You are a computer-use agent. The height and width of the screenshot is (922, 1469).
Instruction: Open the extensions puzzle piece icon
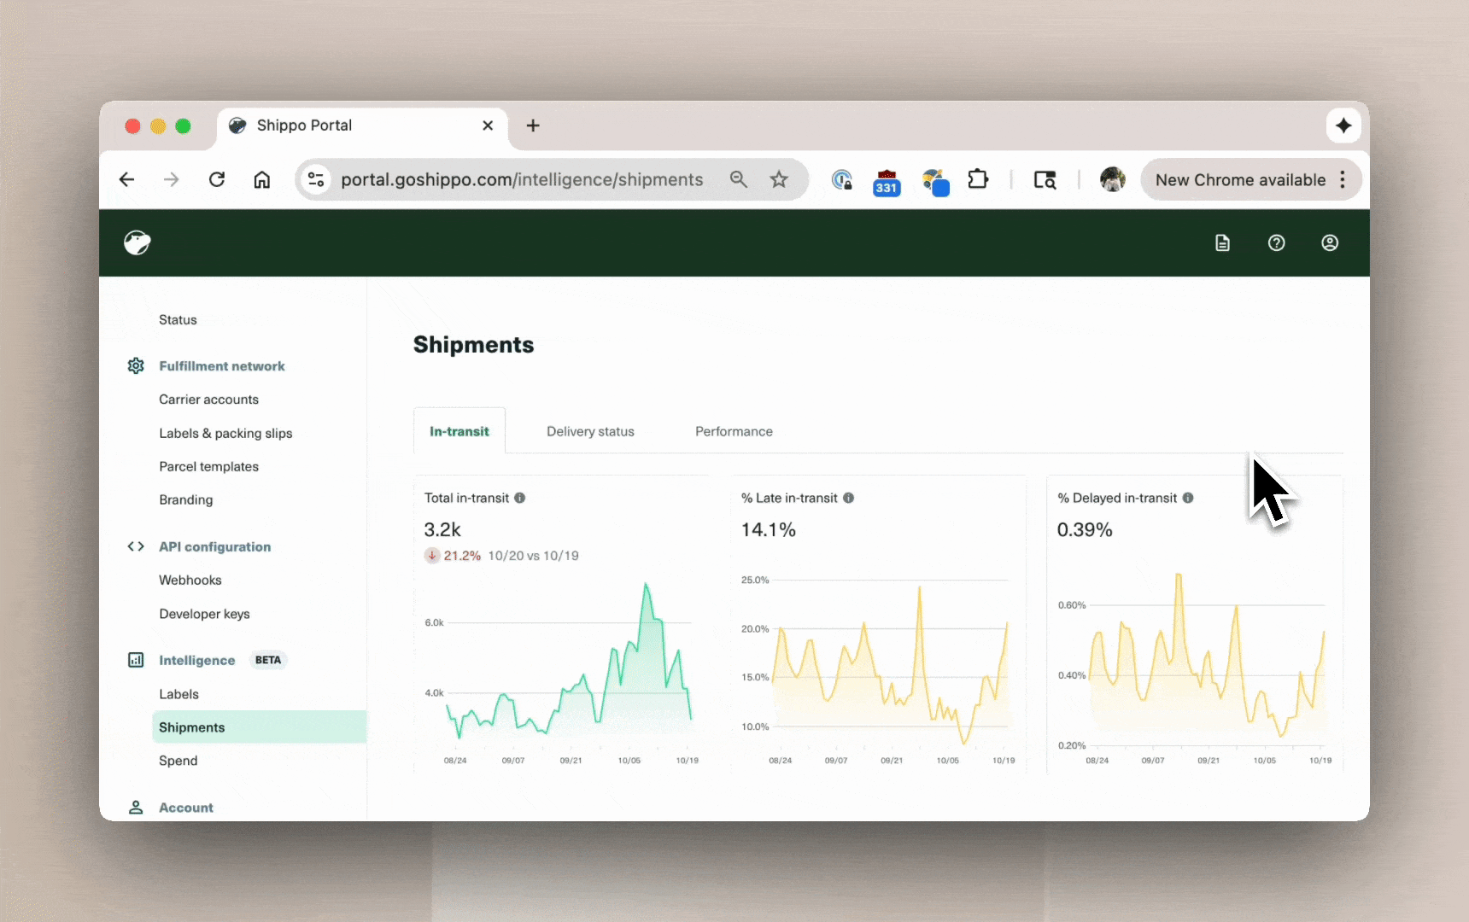(978, 179)
